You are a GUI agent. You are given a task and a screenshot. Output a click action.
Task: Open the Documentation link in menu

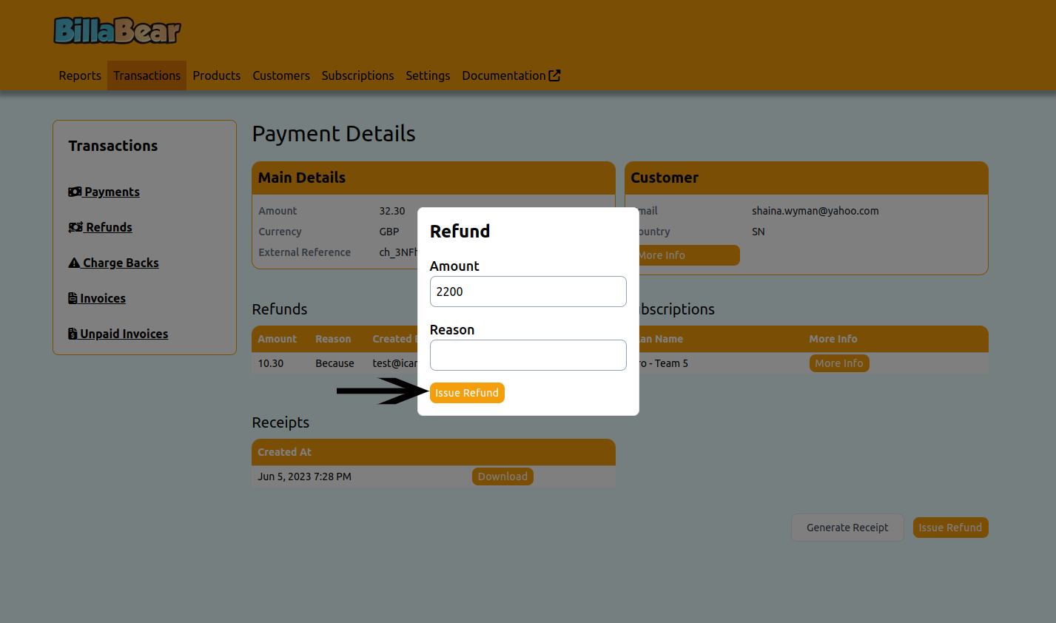[511, 75]
